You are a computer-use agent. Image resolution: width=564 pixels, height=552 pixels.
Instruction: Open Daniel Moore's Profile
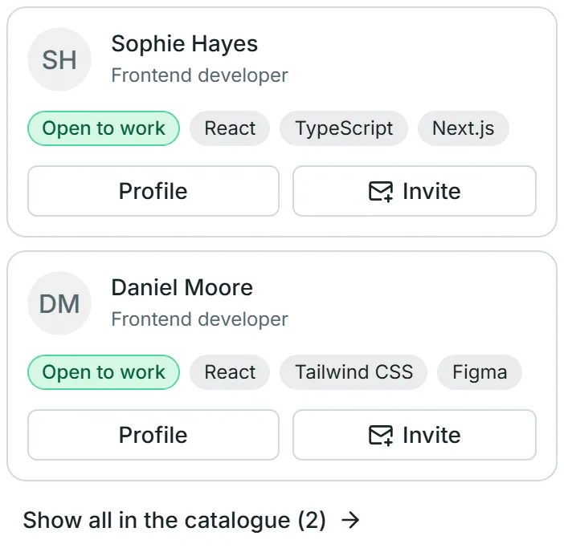pos(153,435)
